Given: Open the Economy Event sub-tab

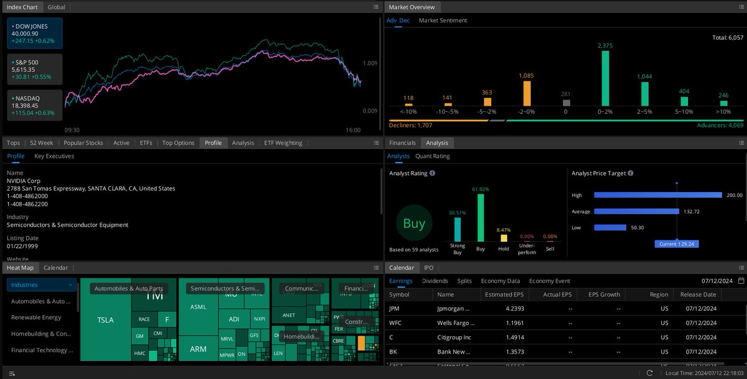Looking at the screenshot, I should tap(550, 281).
